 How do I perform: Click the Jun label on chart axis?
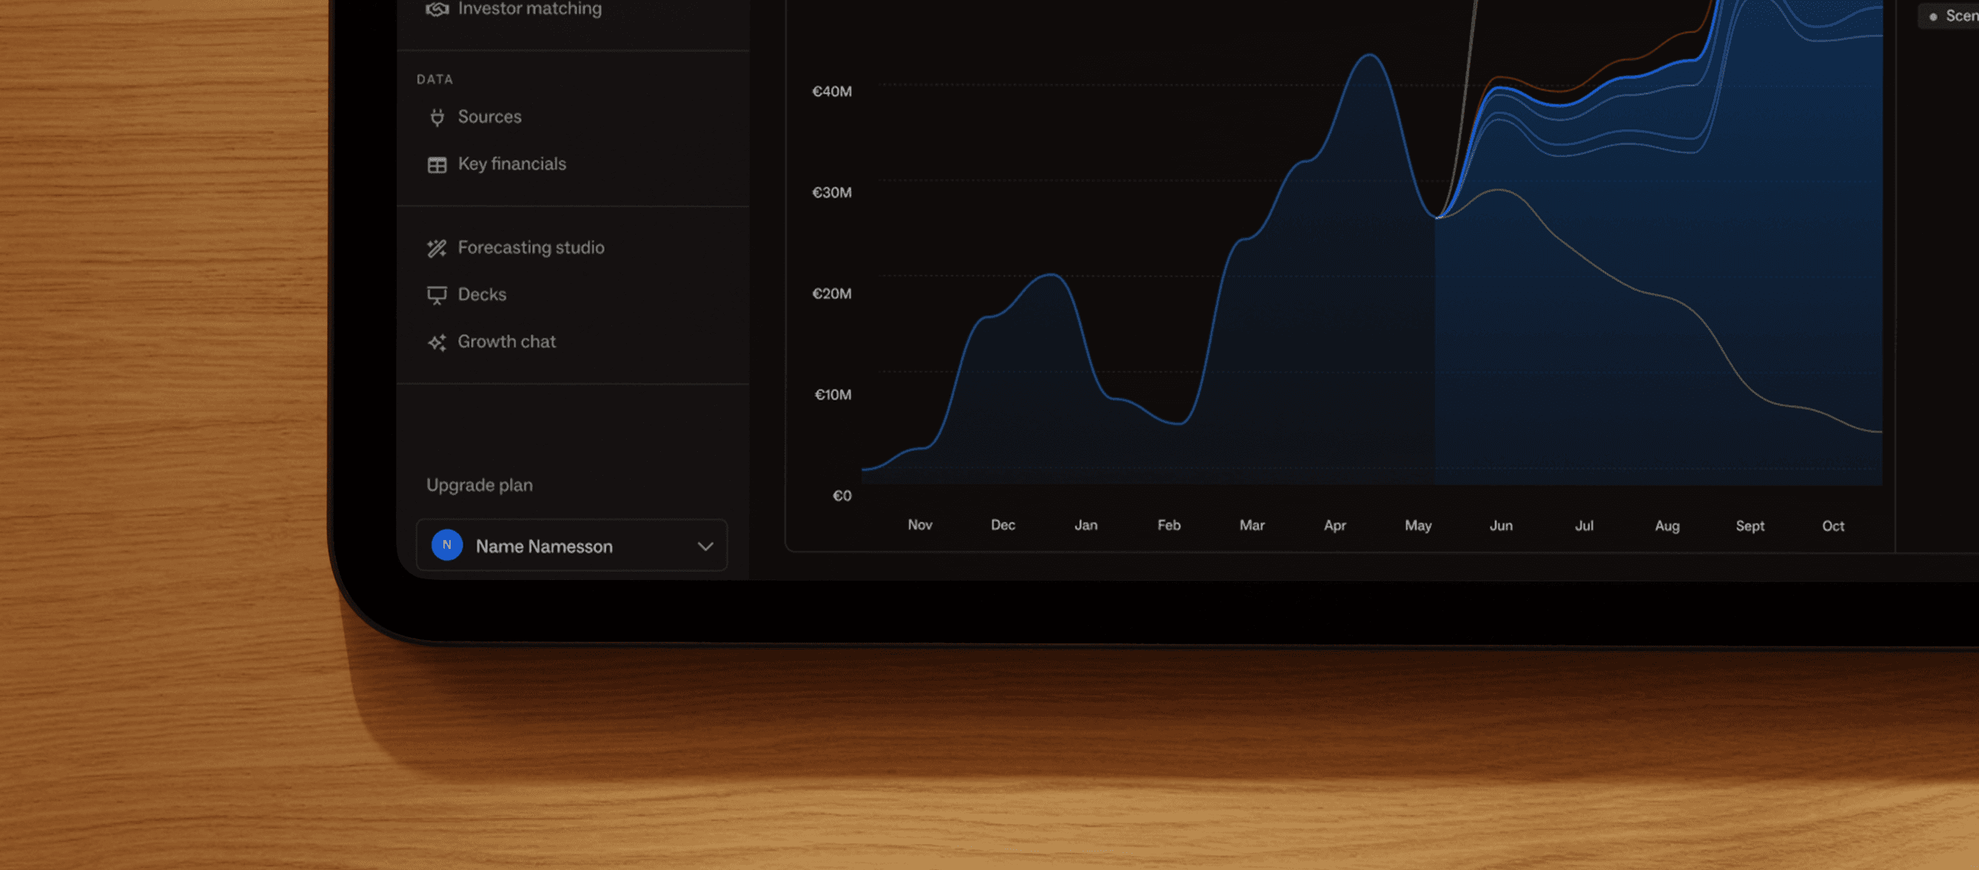click(1501, 526)
